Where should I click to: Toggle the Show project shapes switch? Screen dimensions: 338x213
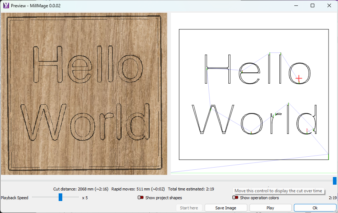click(x=141, y=198)
